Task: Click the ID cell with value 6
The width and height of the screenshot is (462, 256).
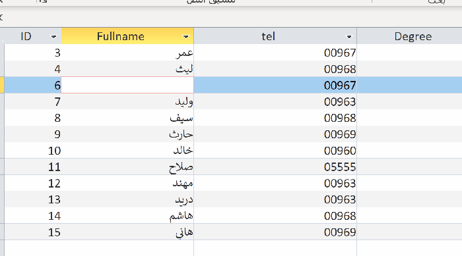Action: click(x=33, y=86)
